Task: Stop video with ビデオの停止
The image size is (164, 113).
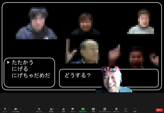Action: tap(16, 110)
